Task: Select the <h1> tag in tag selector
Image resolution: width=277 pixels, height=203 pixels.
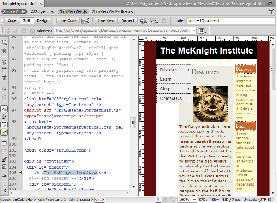Action: click(x=99, y=199)
